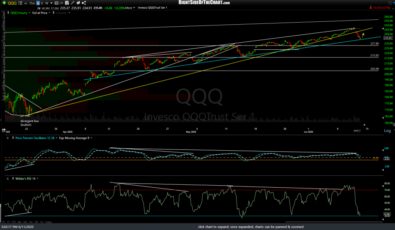This screenshot has height=230, width=395.
Task: Select the hourly 'h' timeframe button
Action: point(38,3)
